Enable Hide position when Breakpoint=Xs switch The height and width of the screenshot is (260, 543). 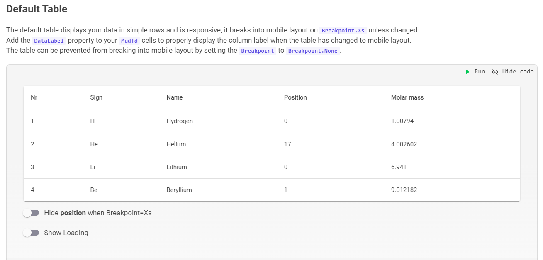(31, 213)
